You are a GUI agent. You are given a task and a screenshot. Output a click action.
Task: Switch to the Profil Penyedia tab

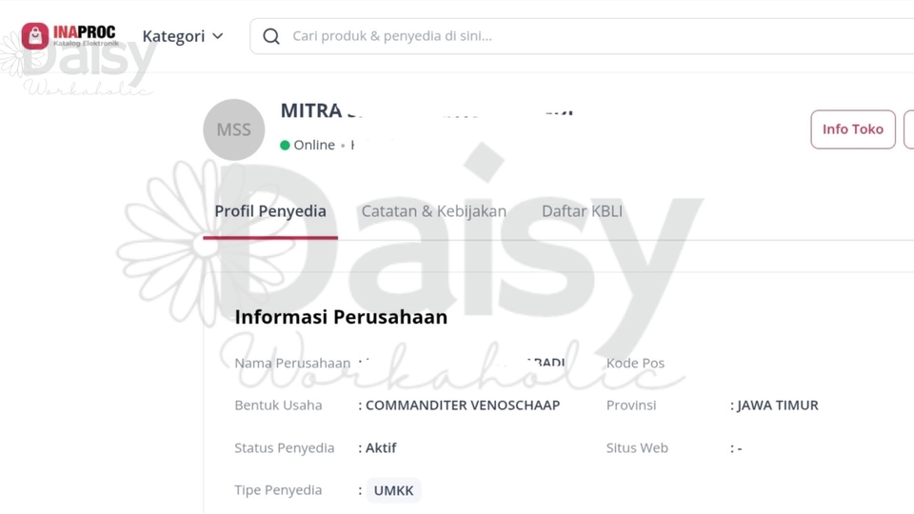click(270, 211)
